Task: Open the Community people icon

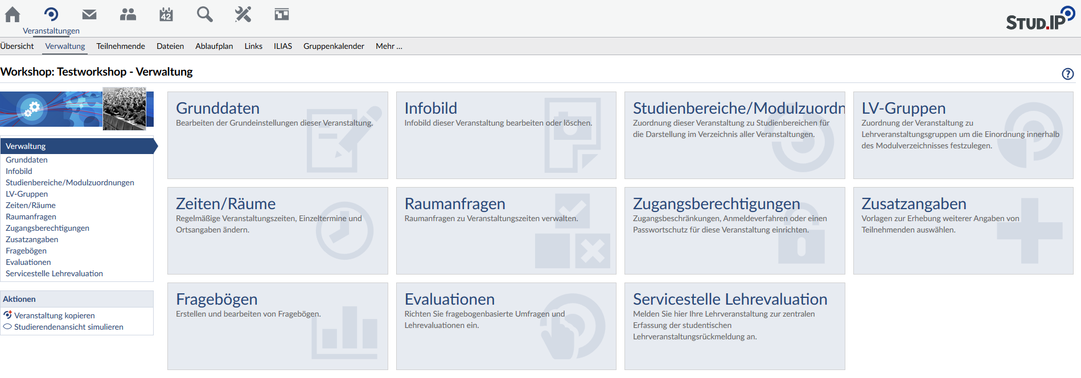Action: pos(128,14)
